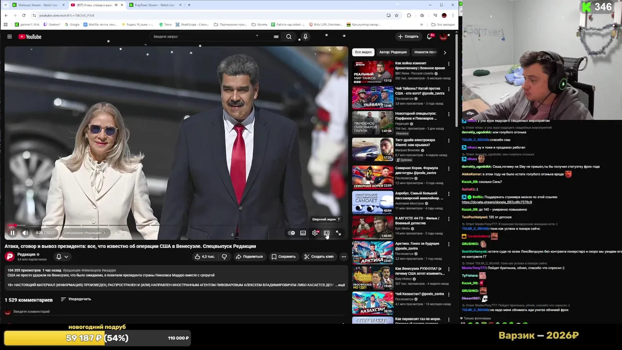Open the subscription bell dropdown for Редакция

62,257
